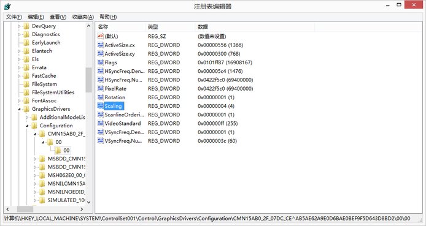
Task: Click the folder icon of Configuration
Action: click(34, 126)
